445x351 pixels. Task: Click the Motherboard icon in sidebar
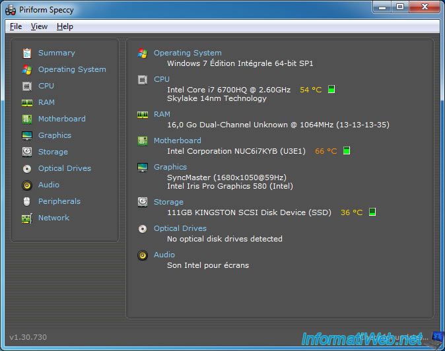point(27,119)
